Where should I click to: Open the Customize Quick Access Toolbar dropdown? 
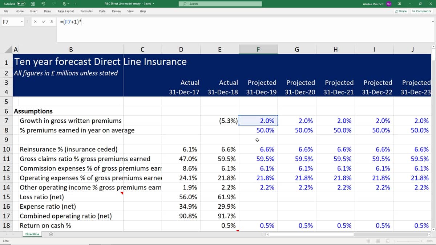pos(76,4)
